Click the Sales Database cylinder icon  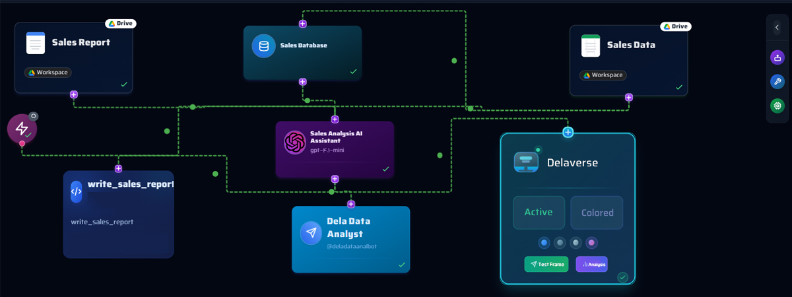(264, 46)
